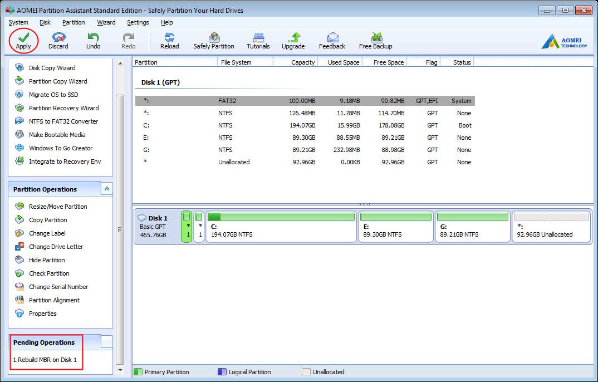Image resolution: width=598 pixels, height=382 pixels.
Task: Select the G: partition row in list
Action: tap(305, 149)
